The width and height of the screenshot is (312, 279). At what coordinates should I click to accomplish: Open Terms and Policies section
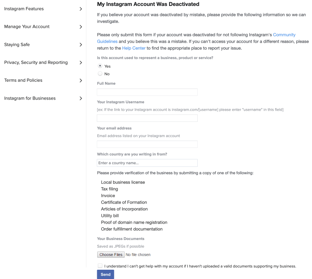coord(23,80)
